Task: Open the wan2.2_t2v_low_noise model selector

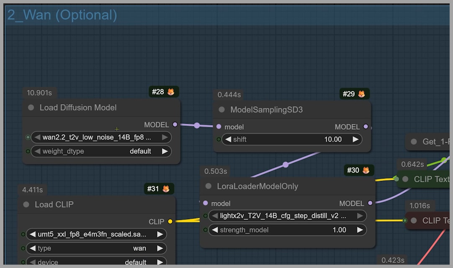Action: click(x=101, y=137)
